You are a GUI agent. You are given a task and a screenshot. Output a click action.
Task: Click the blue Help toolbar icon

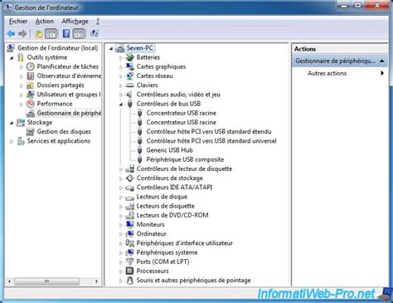coord(66,34)
